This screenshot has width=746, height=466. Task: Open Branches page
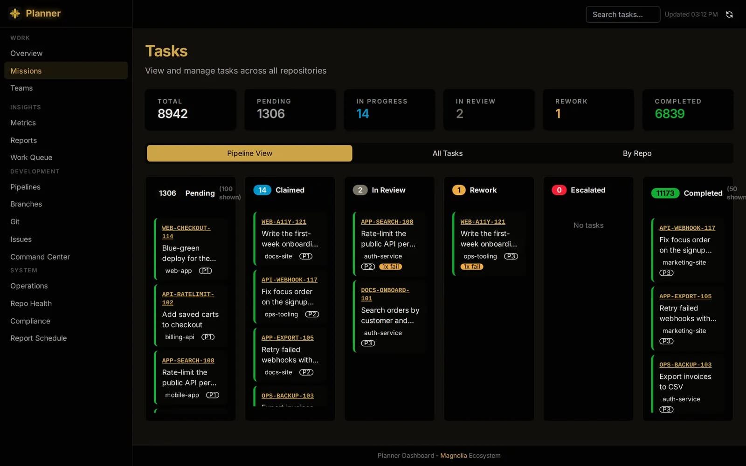[x=66, y=204]
